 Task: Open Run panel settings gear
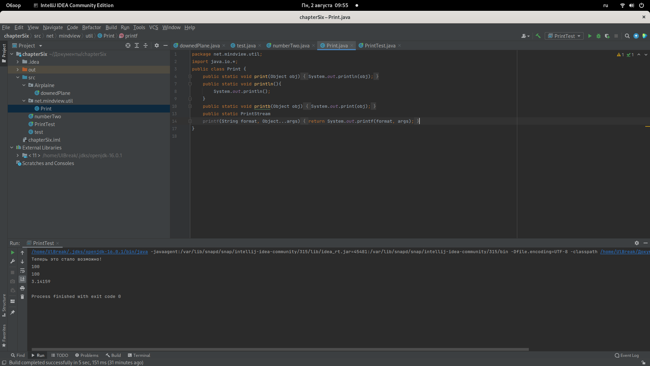pos(636,243)
